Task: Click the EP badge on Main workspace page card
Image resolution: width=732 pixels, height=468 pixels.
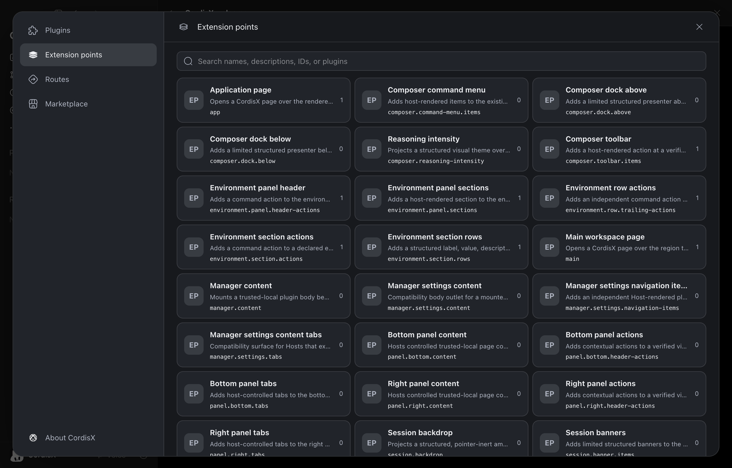Action: (x=549, y=247)
